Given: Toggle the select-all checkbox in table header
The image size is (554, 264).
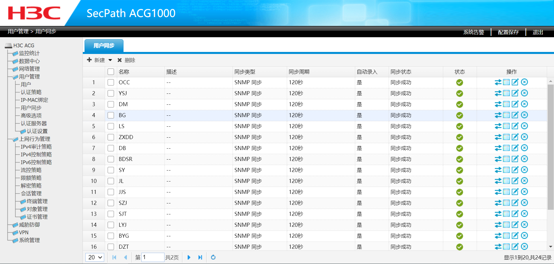Looking at the screenshot, I should click(x=111, y=72).
